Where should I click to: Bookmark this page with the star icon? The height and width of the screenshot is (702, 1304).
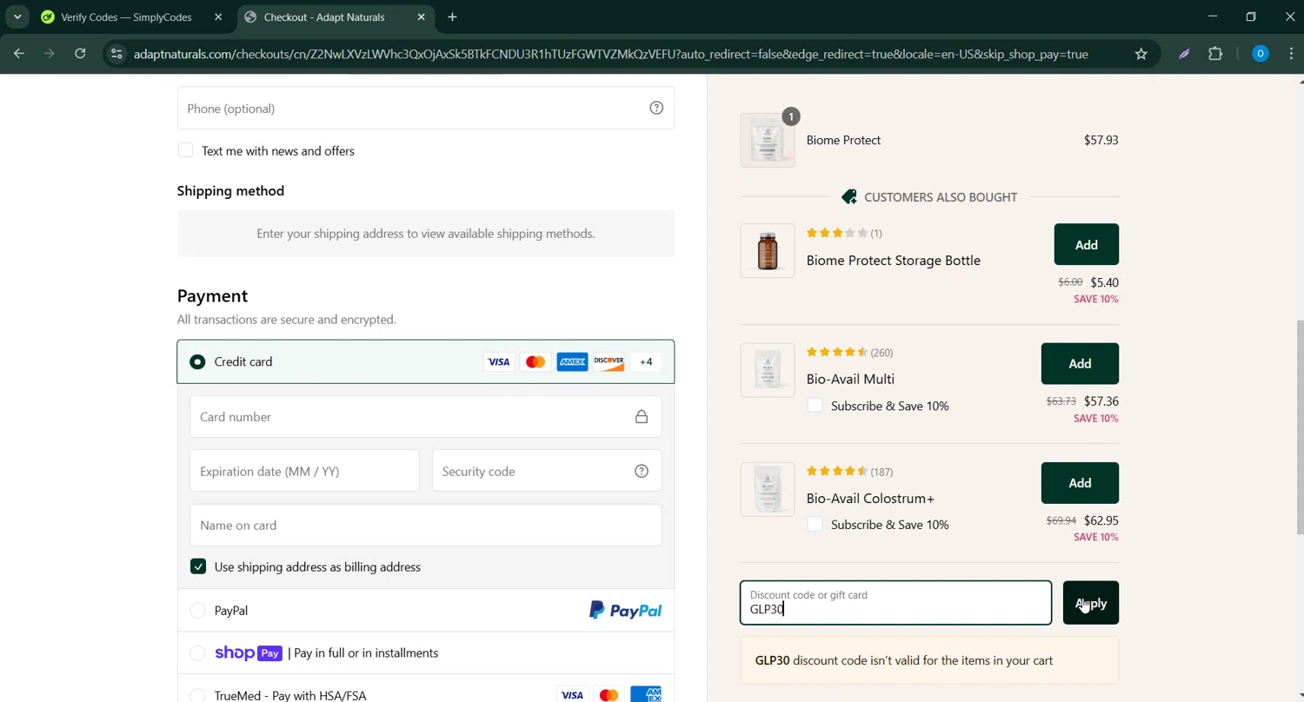tap(1141, 54)
